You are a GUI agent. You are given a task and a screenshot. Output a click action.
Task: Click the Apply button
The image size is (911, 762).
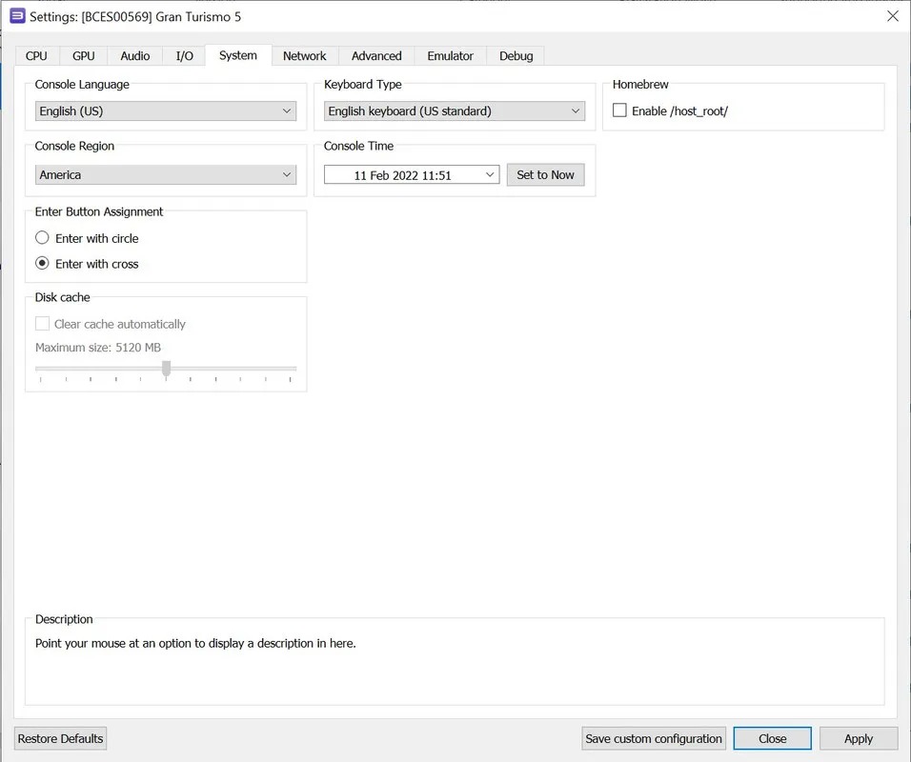click(x=859, y=738)
